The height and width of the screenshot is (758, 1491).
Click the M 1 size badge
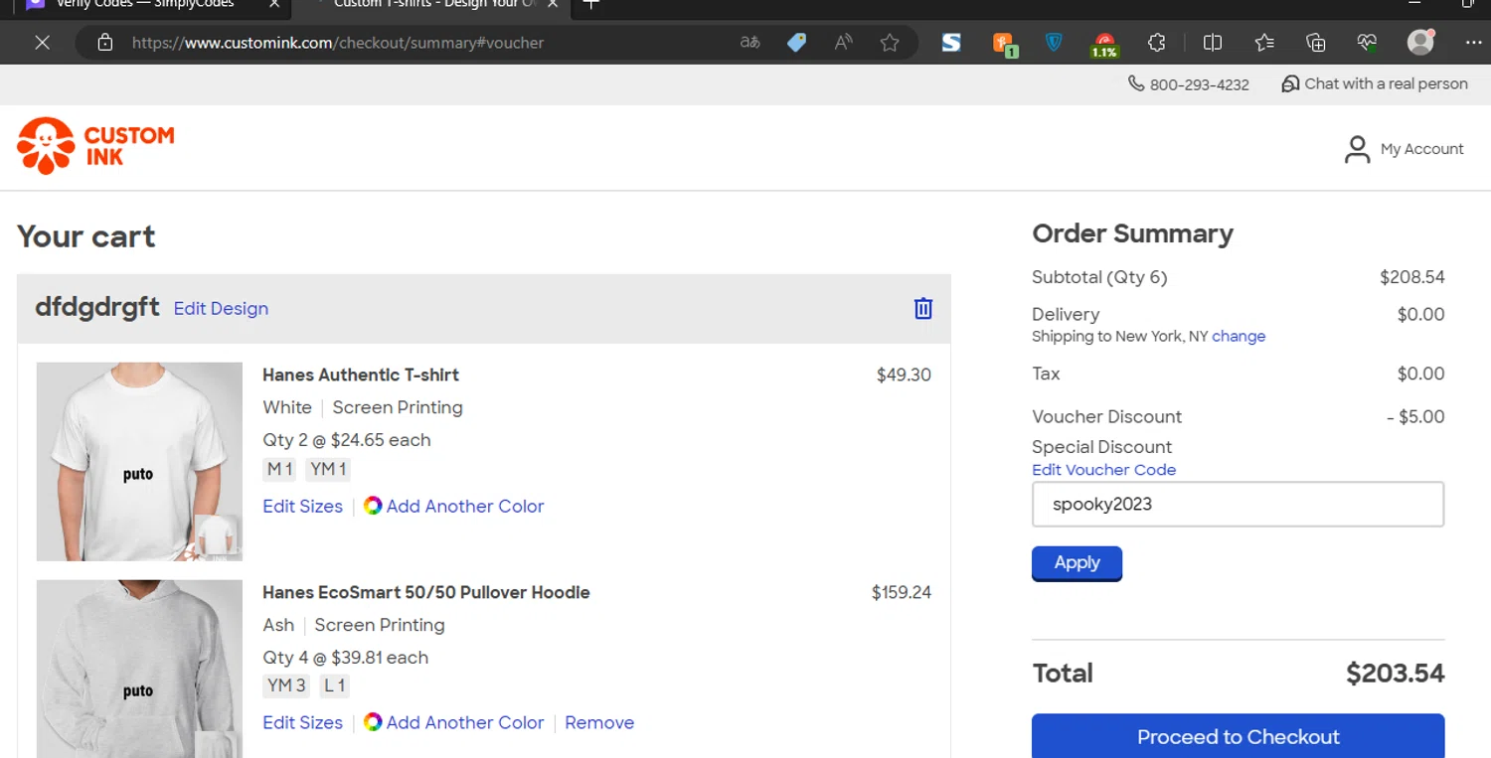279,469
